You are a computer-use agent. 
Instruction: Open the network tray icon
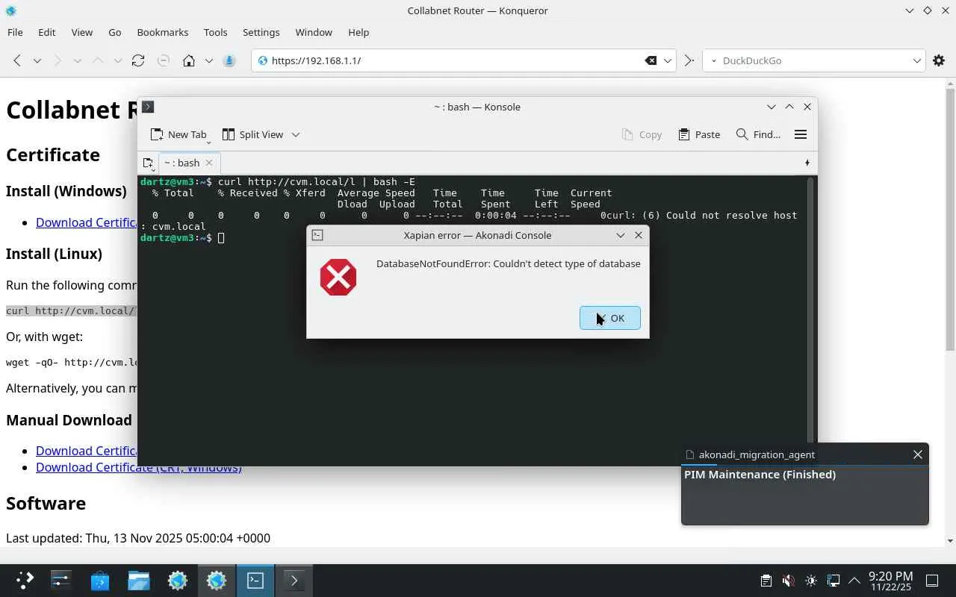point(833,581)
